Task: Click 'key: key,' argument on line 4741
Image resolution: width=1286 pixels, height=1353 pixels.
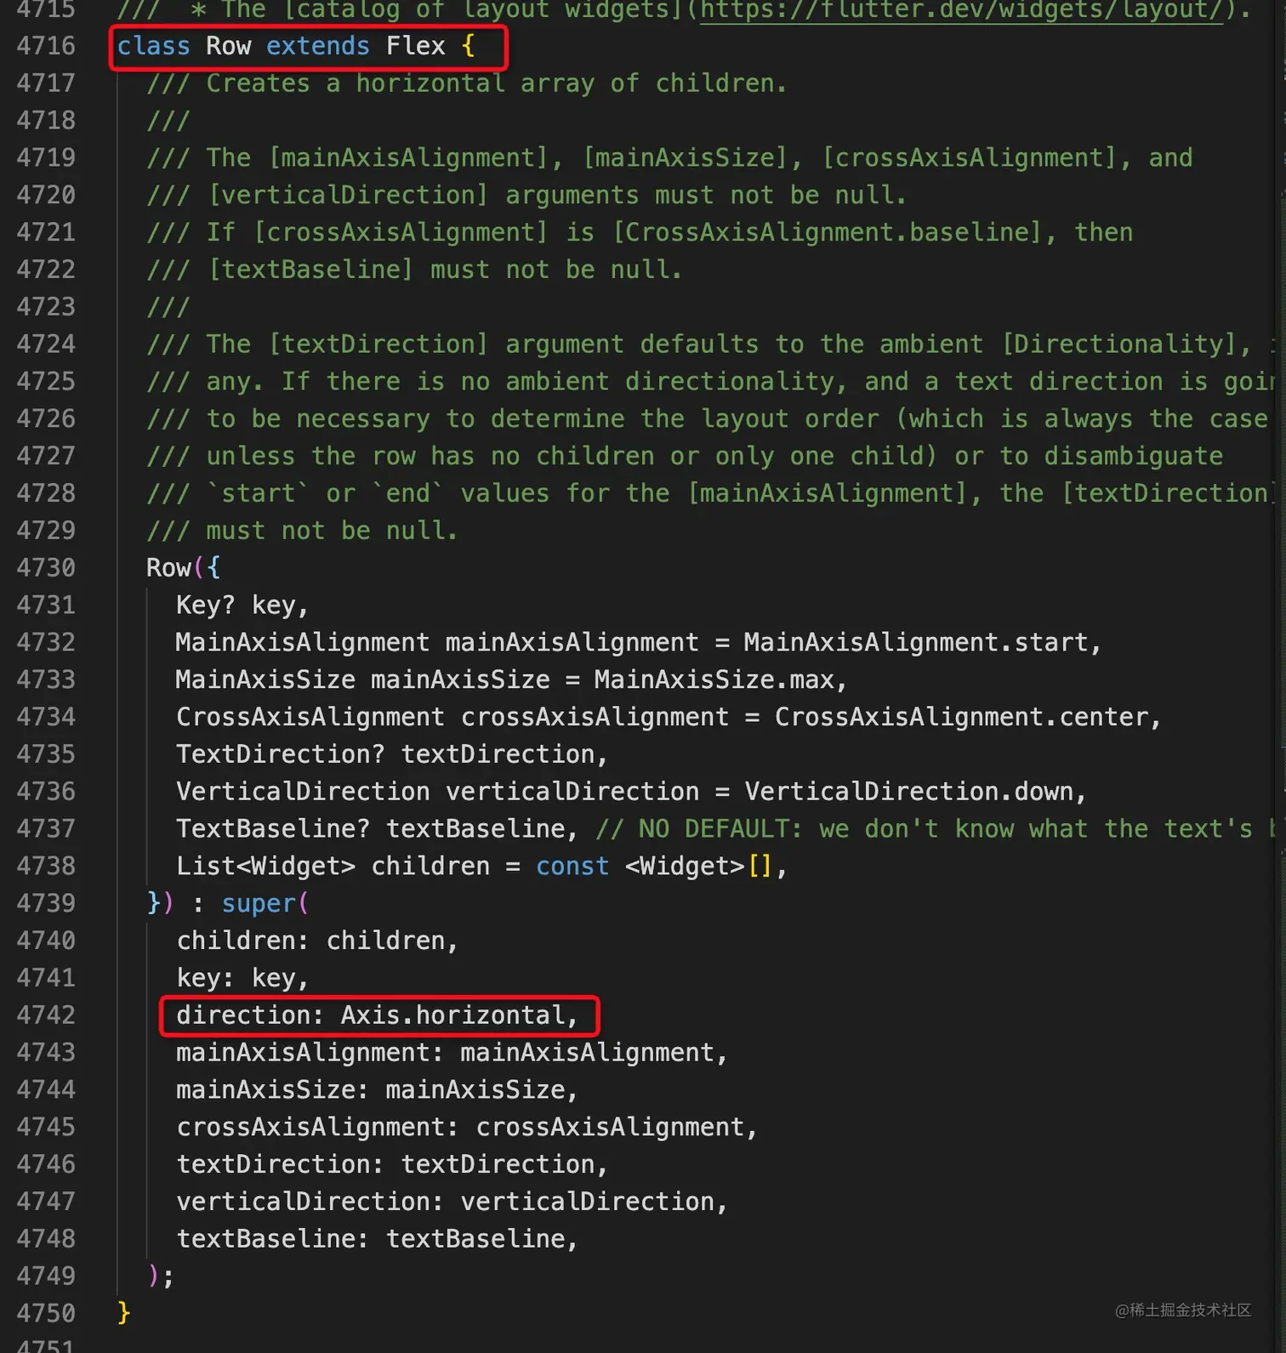Action: pyautogui.click(x=242, y=979)
